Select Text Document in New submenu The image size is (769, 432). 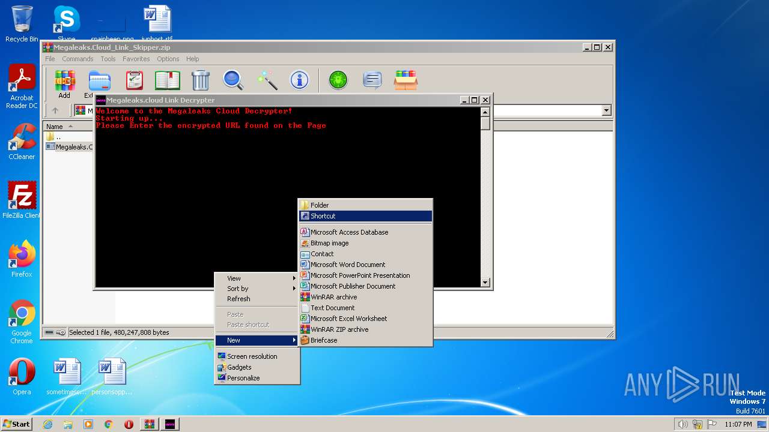point(365,308)
